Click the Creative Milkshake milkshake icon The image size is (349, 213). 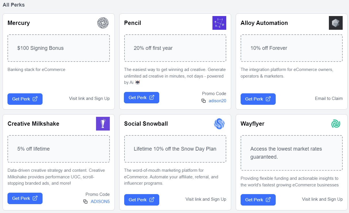[x=103, y=124]
